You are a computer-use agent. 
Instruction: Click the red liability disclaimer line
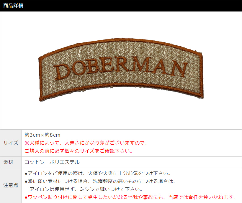(130, 197)
